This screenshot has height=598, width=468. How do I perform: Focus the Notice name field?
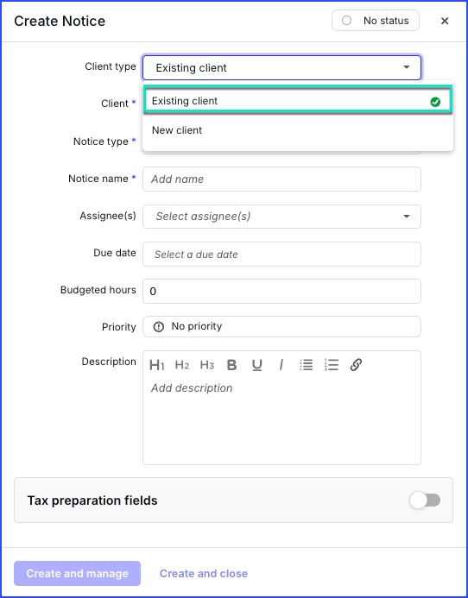pos(282,179)
